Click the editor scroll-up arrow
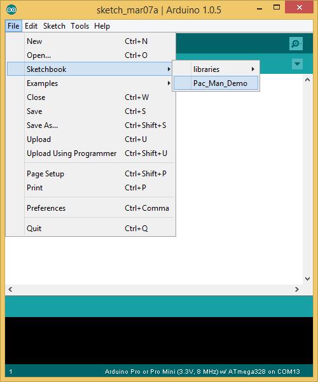The width and height of the screenshot is (318, 382). coord(308,80)
